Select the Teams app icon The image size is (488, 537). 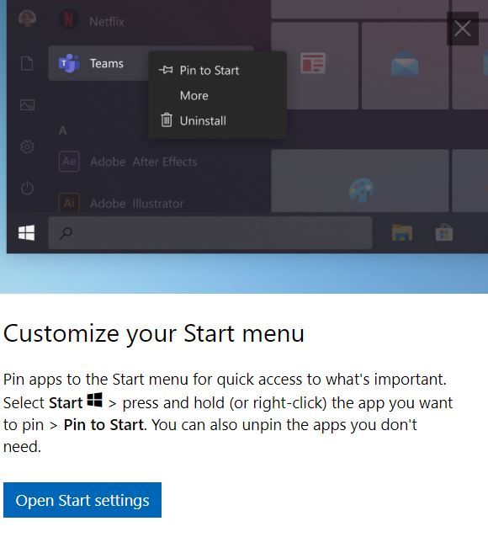click(69, 63)
